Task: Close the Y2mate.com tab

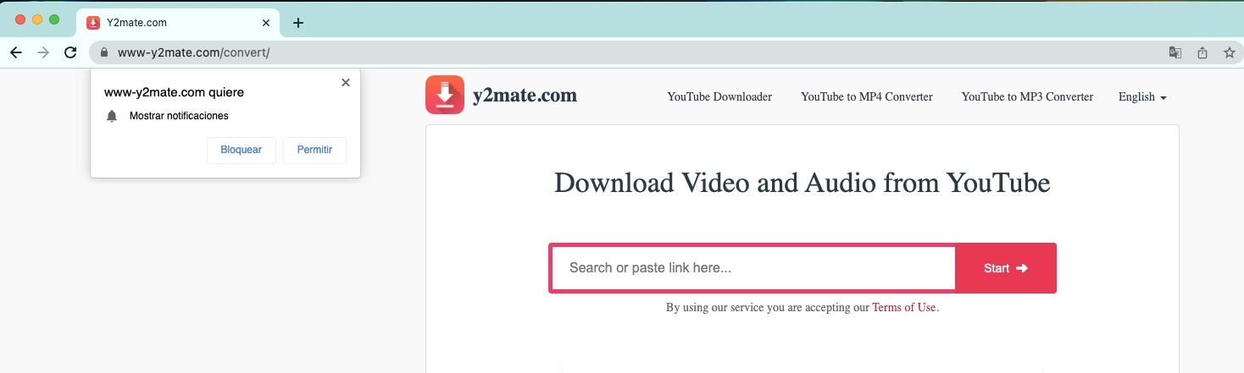Action: pos(266,23)
